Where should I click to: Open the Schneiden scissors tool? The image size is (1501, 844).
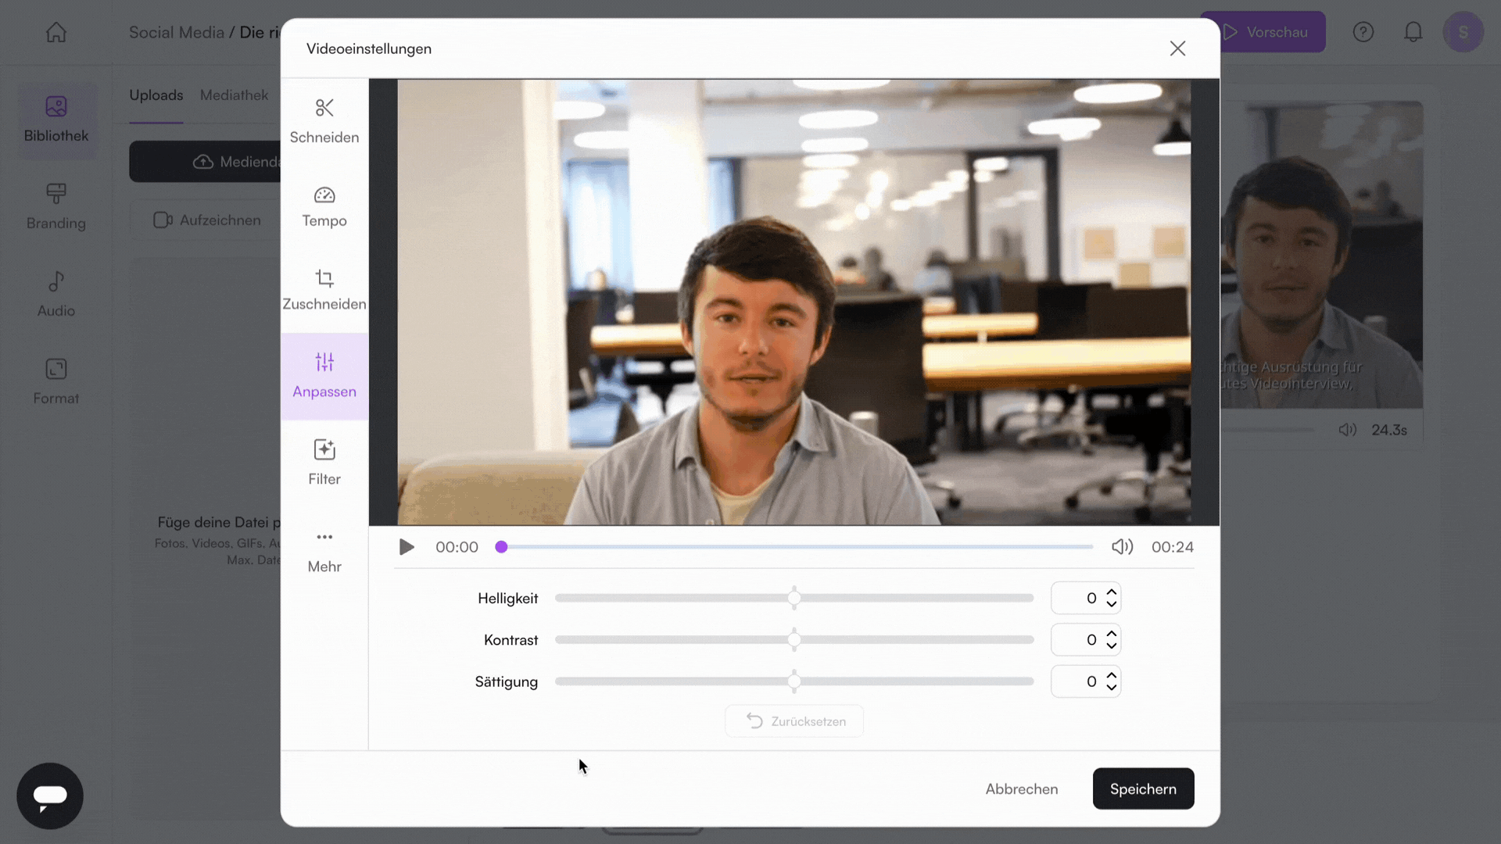coord(324,121)
